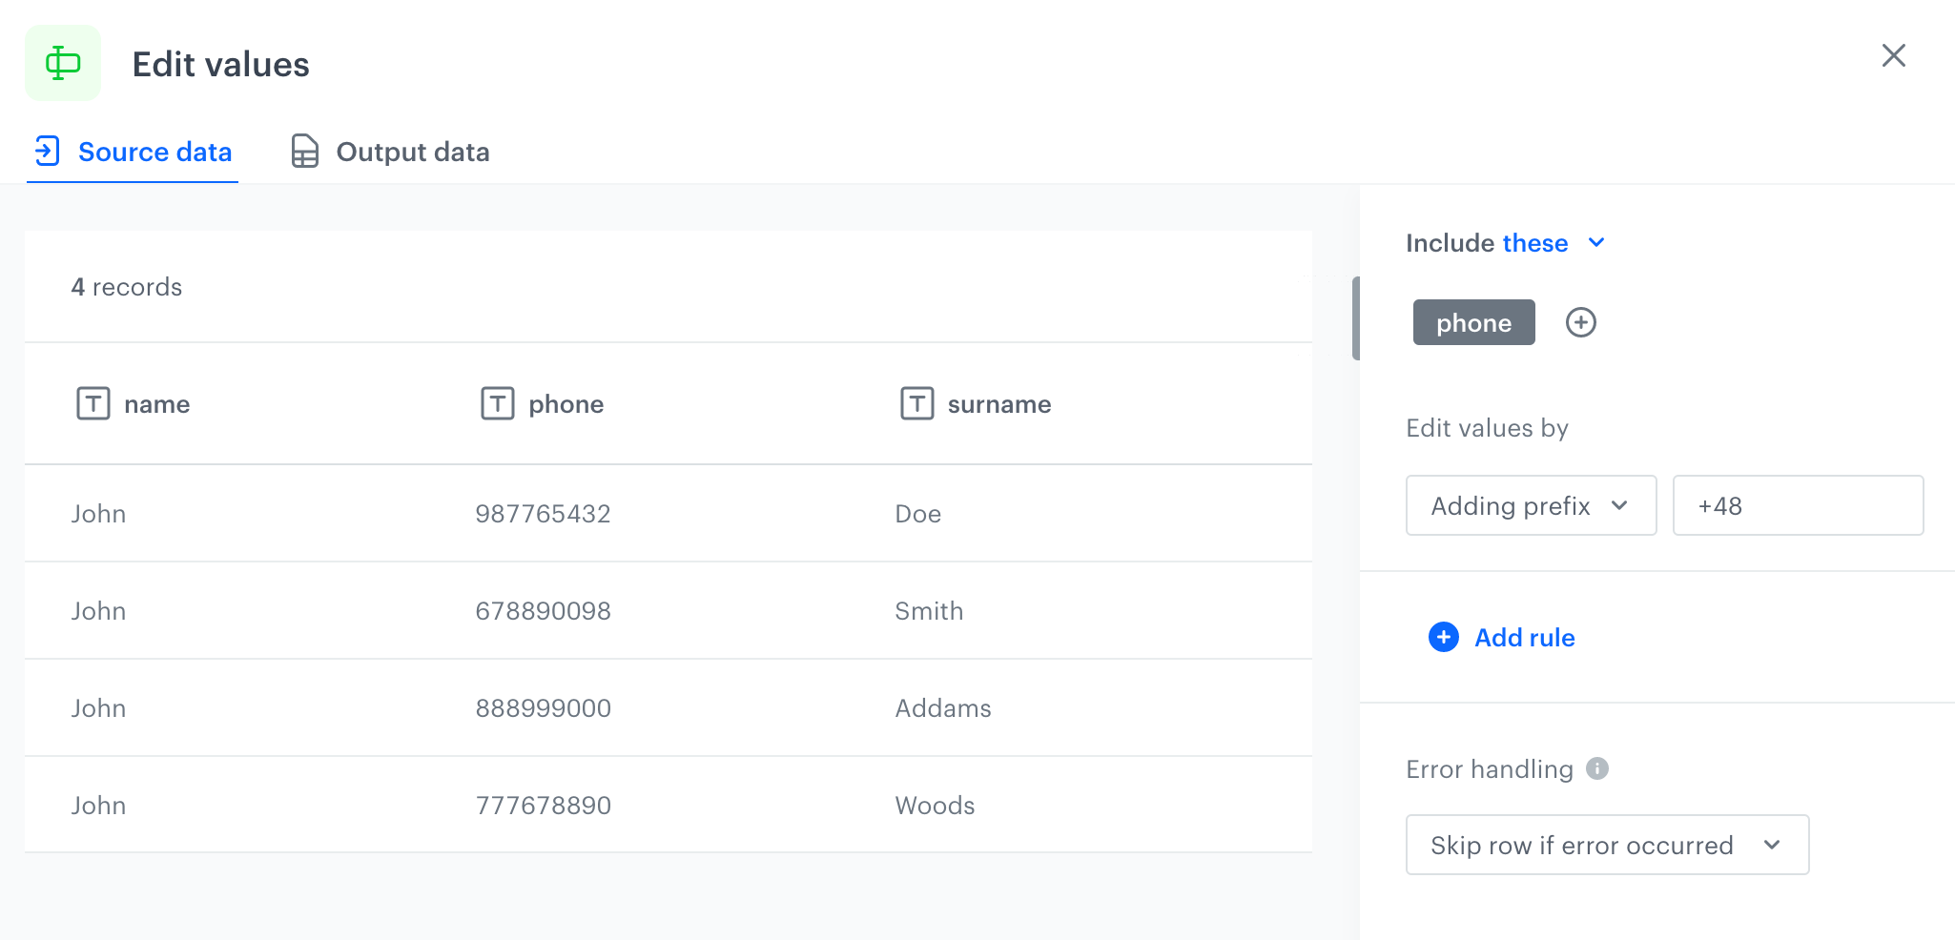Viewport: 1955px width, 940px height.
Task: Click the circled plus to add another column
Action: coord(1580,323)
